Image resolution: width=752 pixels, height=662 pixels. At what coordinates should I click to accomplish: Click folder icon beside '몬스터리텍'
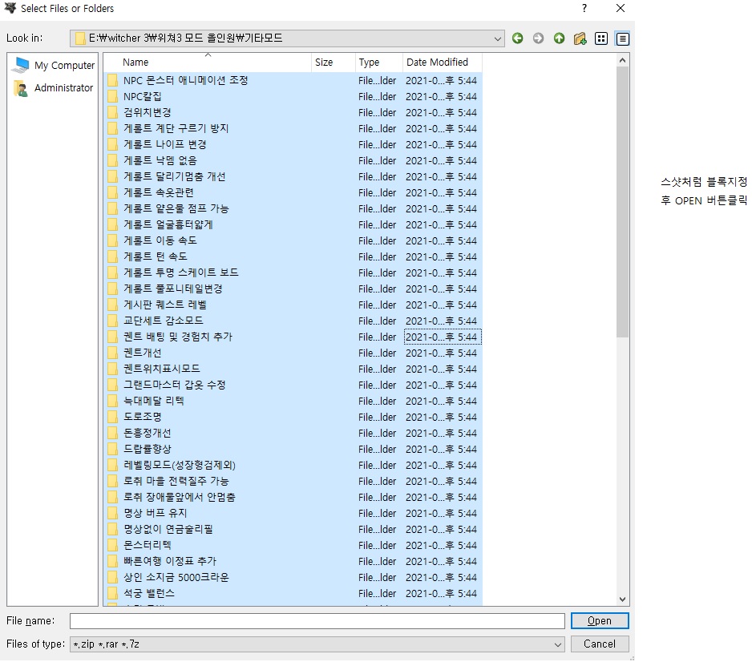(113, 546)
